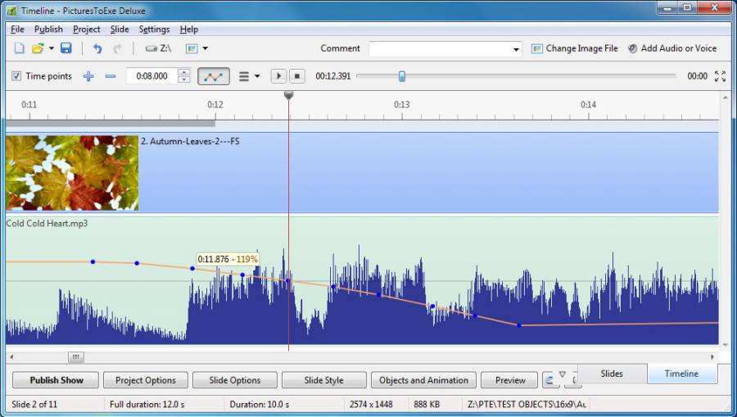Open the Comment combo box dropdown
Image resolution: width=737 pixels, height=417 pixels.
[516, 49]
